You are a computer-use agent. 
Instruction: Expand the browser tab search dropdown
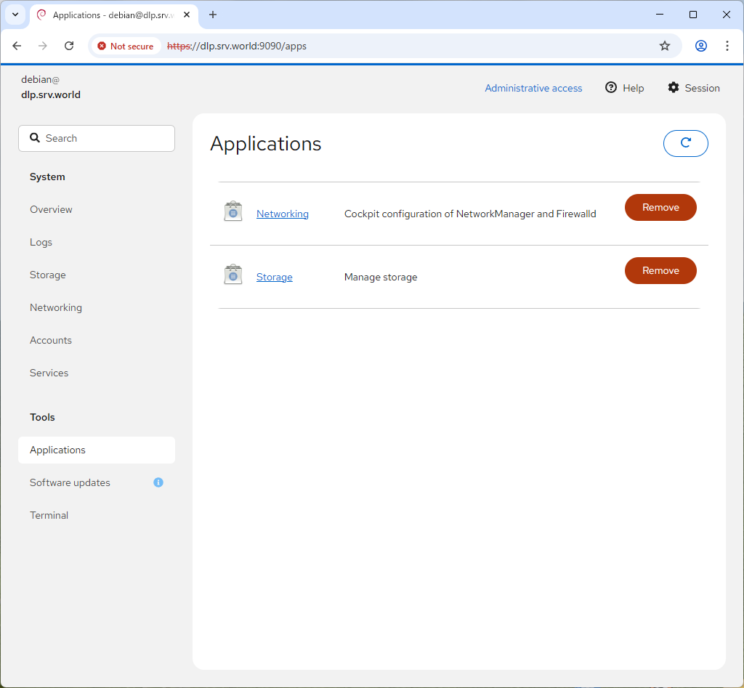[x=15, y=15]
